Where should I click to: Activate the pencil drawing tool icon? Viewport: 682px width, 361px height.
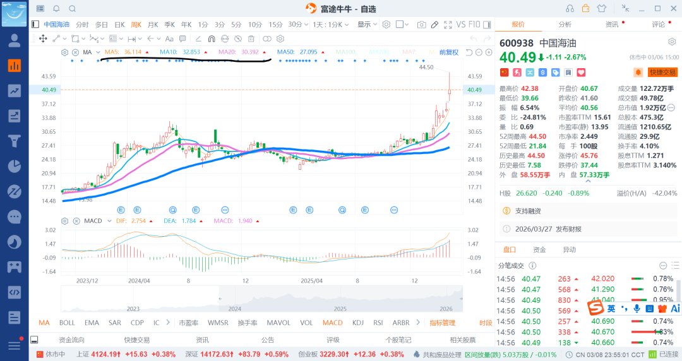(x=434, y=25)
